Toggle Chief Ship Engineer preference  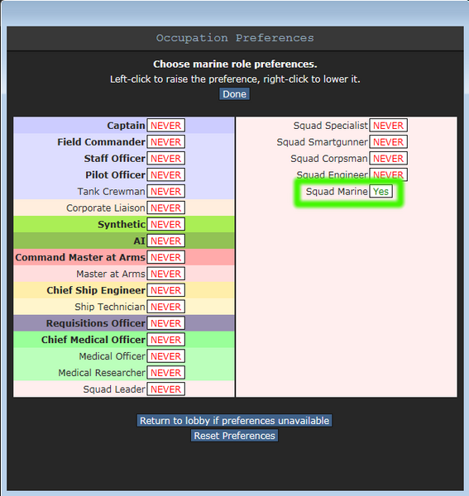(x=165, y=290)
